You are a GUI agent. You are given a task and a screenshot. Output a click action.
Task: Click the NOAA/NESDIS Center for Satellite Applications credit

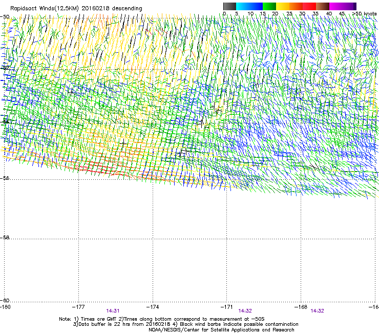[x=221, y=330]
